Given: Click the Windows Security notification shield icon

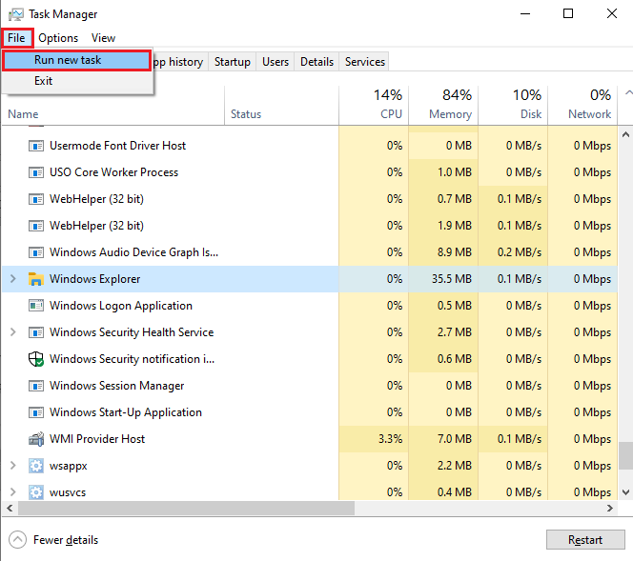Looking at the screenshot, I should click(x=36, y=359).
